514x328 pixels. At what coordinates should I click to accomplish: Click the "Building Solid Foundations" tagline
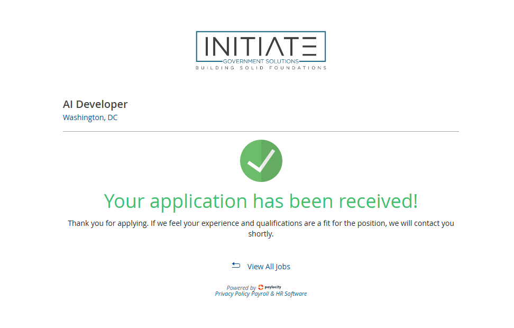point(261,68)
